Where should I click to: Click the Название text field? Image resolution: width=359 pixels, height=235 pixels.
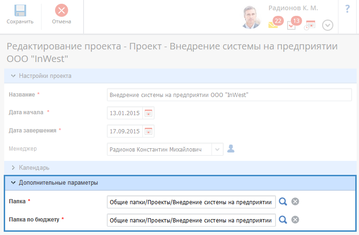click(x=229, y=95)
